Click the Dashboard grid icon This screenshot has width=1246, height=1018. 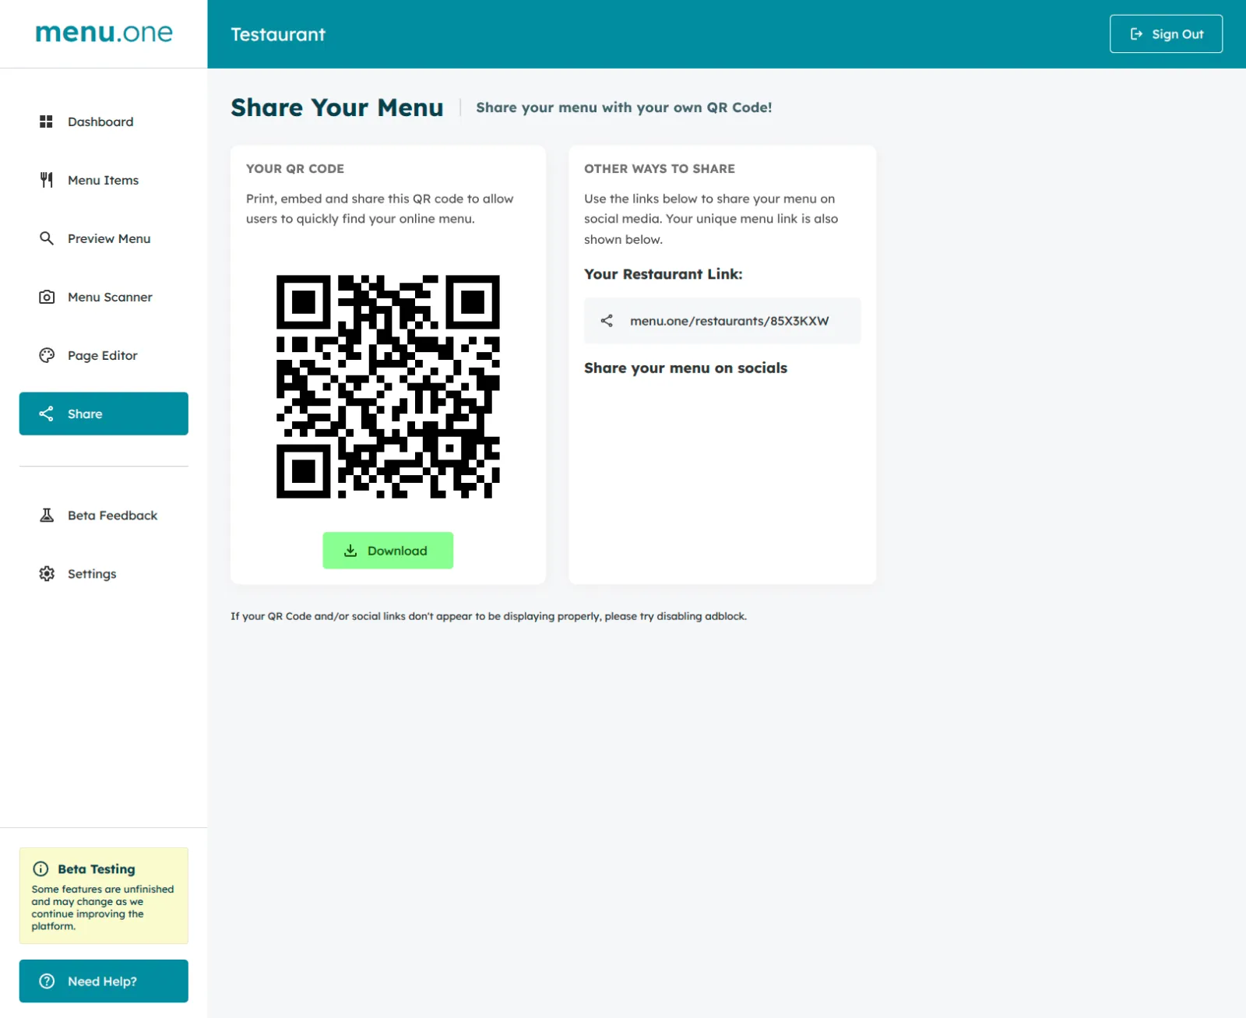tap(47, 122)
